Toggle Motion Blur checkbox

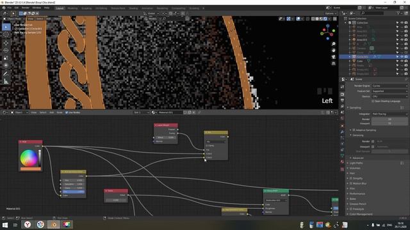pyautogui.click(x=351, y=183)
